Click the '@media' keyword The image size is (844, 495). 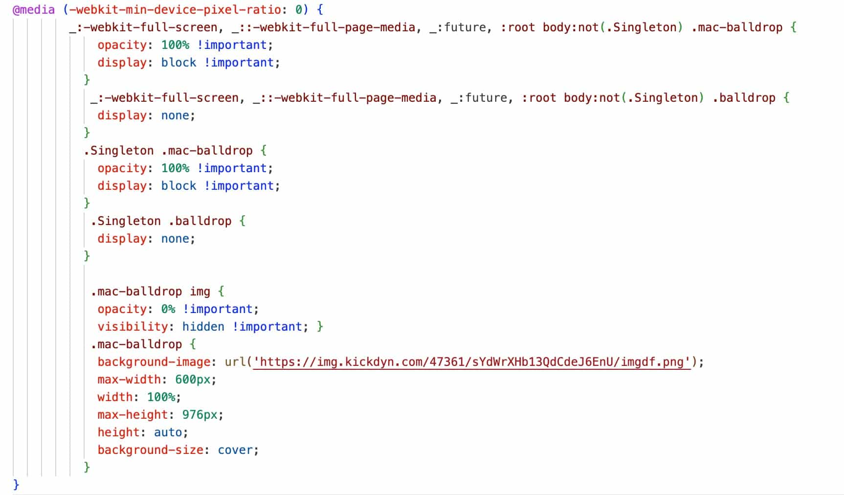34,10
